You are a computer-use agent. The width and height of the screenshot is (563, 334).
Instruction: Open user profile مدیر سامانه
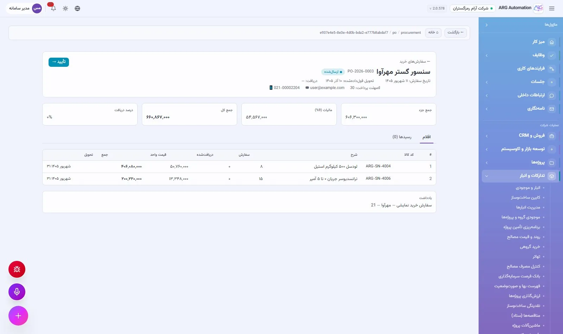[25, 8]
